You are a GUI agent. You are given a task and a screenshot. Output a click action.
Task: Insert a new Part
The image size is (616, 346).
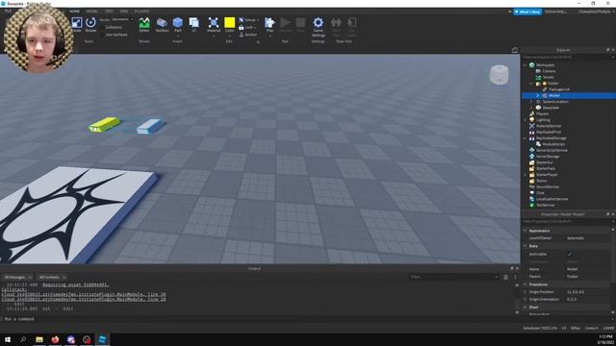177,25
